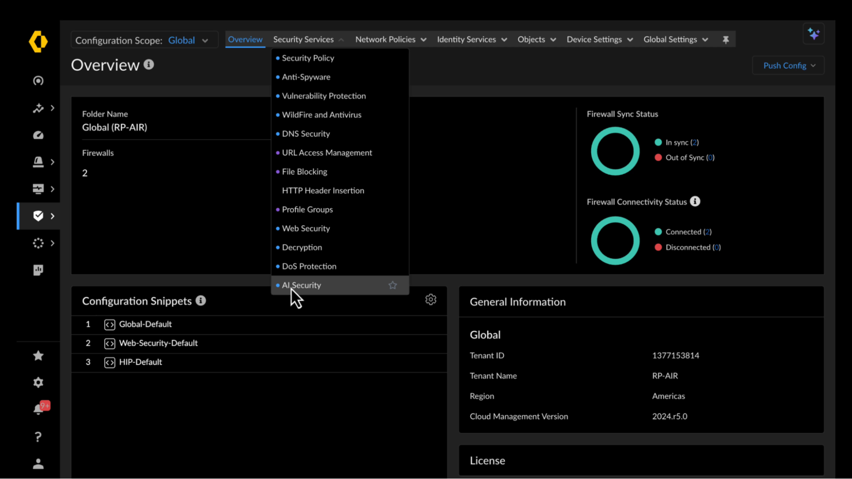Click the snippet icon next to Global-Default

109,324
